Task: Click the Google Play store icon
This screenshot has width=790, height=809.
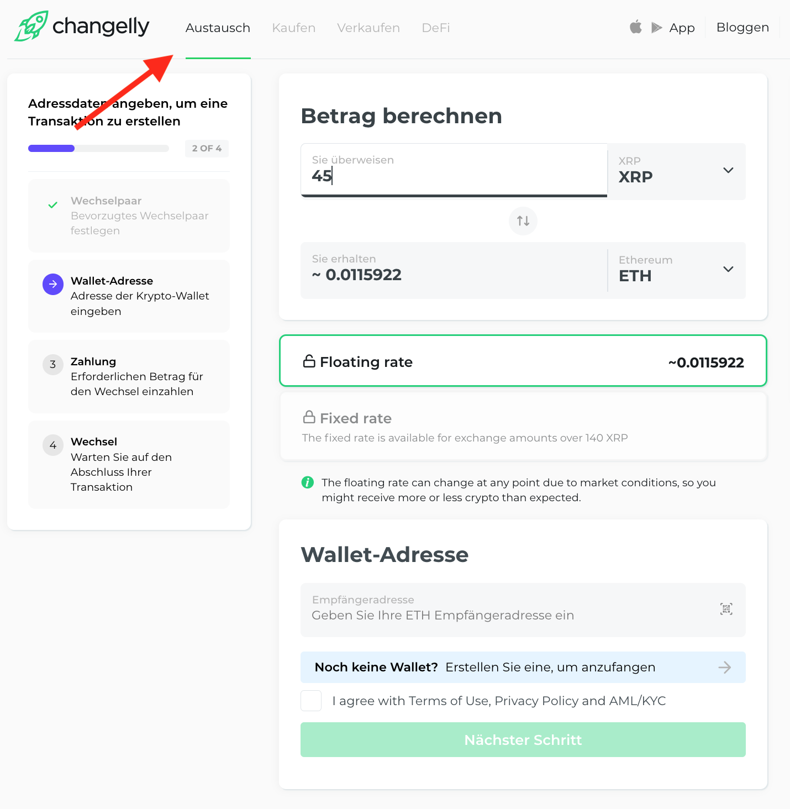Action: click(x=656, y=28)
